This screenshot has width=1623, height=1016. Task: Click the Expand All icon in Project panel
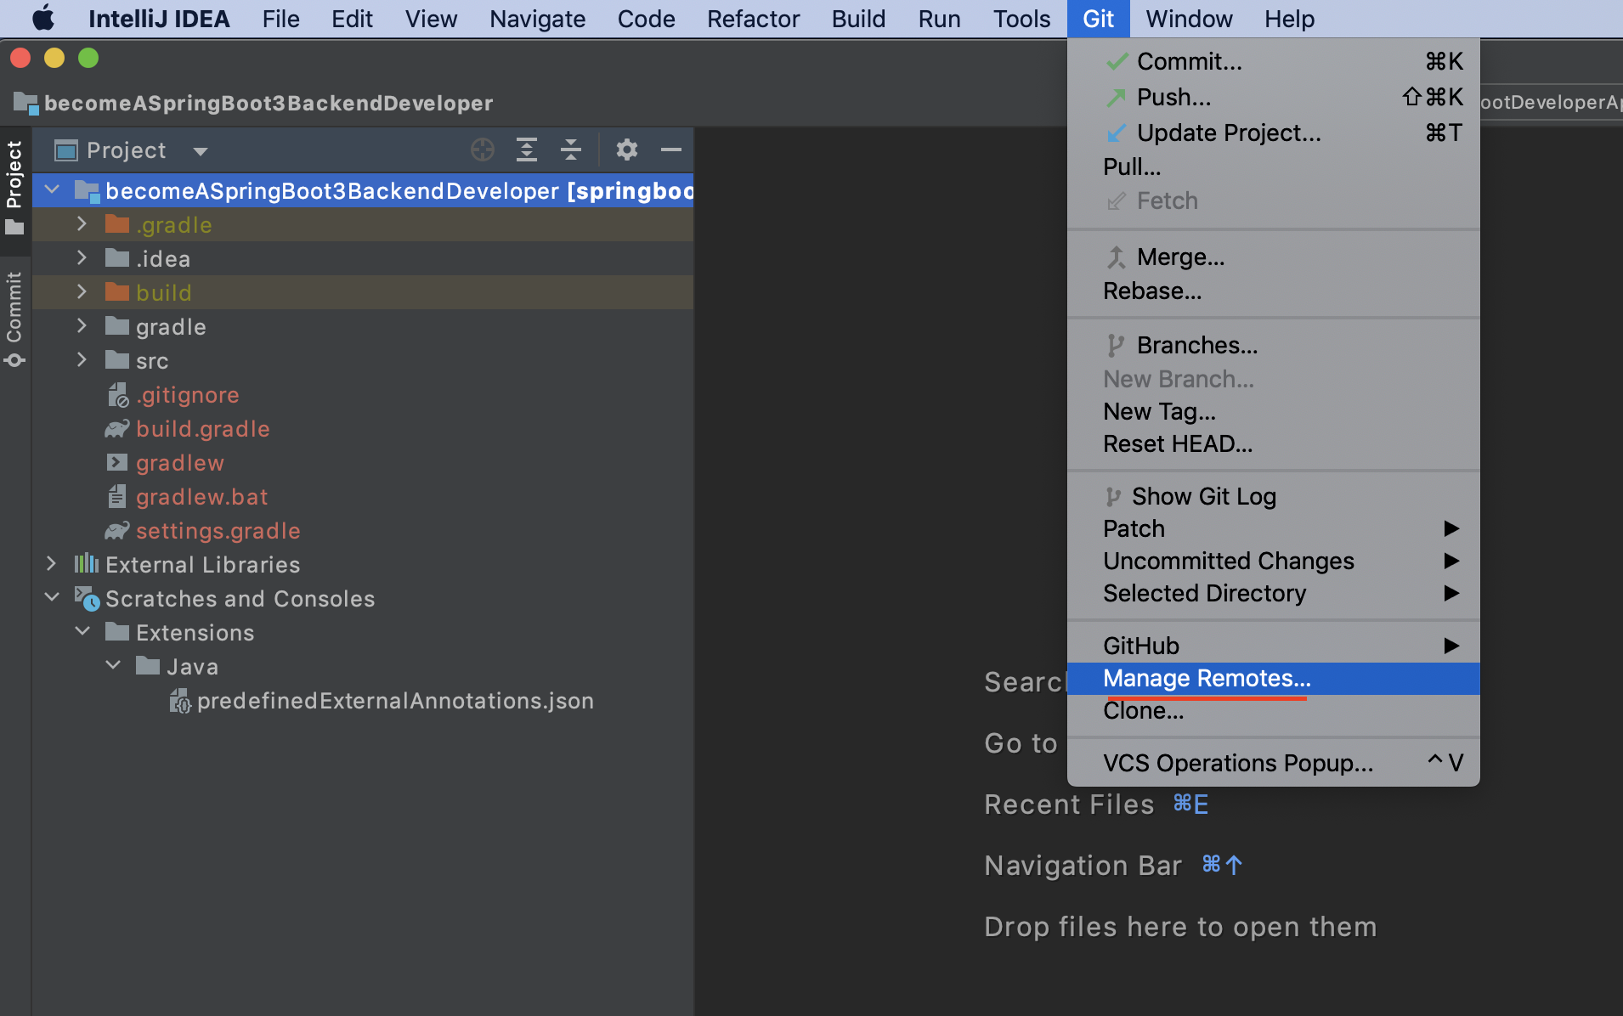pos(527,150)
